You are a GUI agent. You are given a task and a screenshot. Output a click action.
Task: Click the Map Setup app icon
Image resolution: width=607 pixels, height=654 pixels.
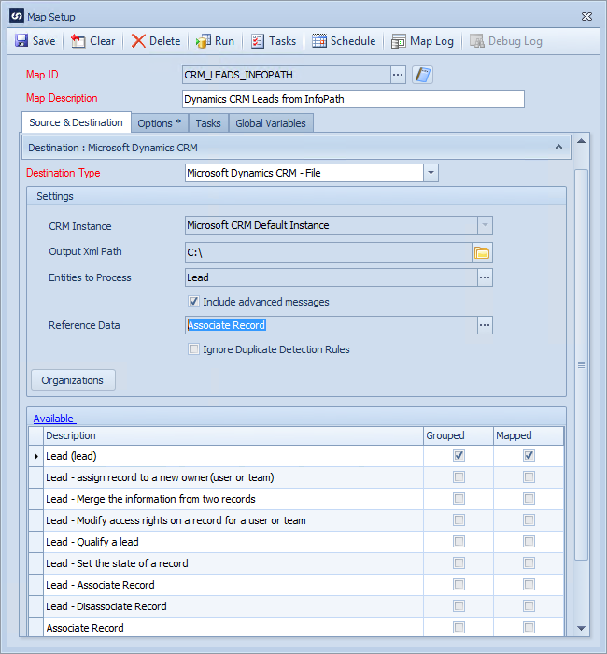tap(17, 17)
